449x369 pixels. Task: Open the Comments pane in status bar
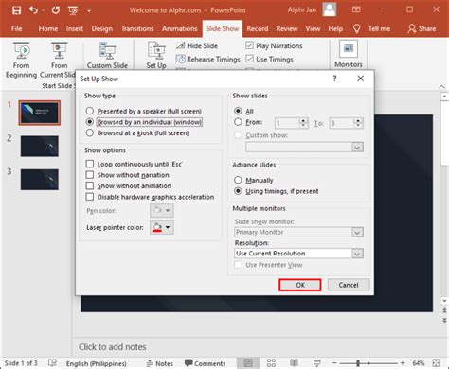[205, 363]
